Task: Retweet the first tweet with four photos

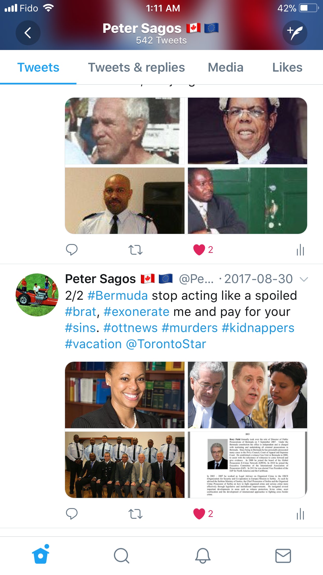Action: pyautogui.click(x=135, y=250)
